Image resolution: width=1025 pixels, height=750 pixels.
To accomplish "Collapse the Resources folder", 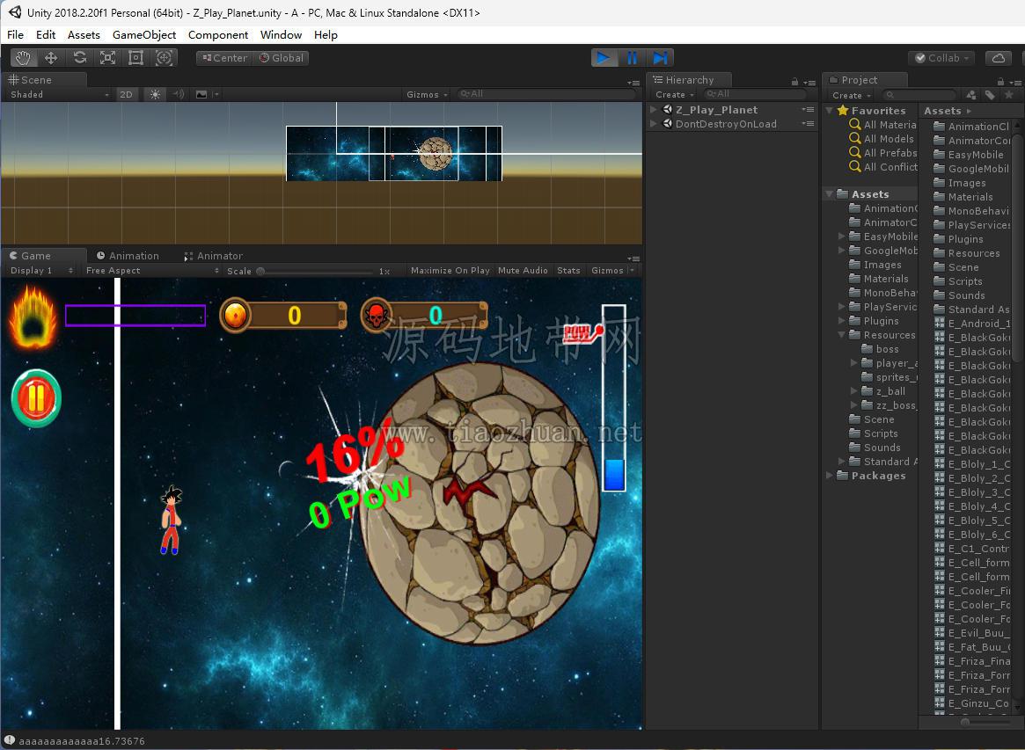I will (842, 335).
